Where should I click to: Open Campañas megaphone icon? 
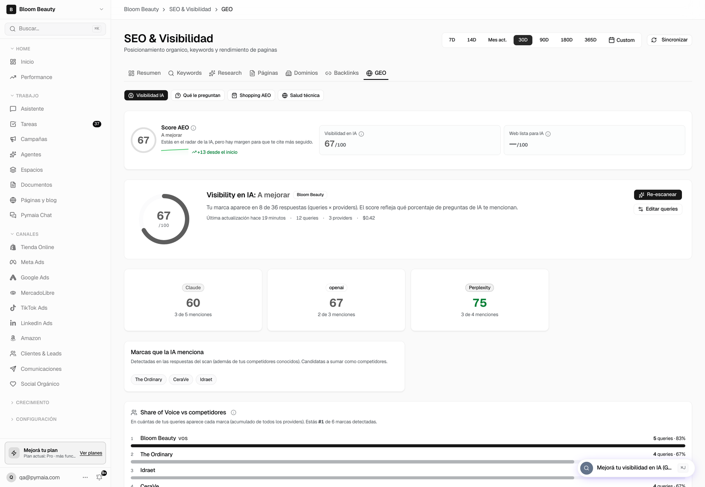[x=13, y=139]
